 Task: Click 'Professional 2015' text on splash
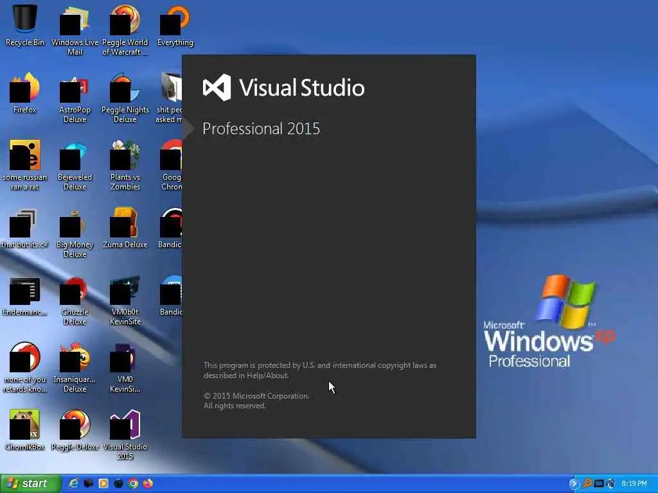(x=261, y=128)
